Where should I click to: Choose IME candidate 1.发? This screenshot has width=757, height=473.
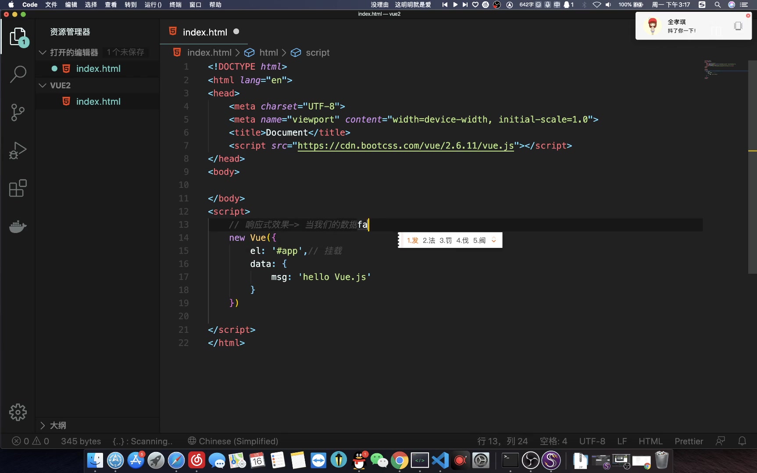pyautogui.click(x=413, y=240)
